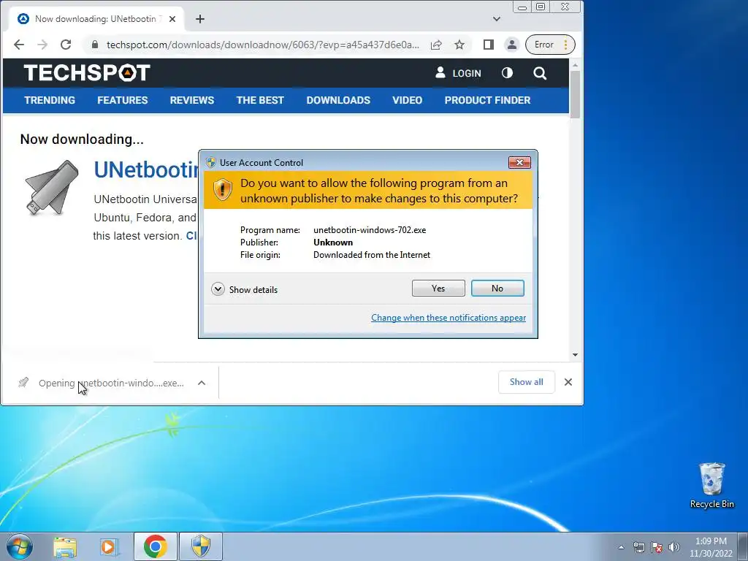Image resolution: width=748 pixels, height=561 pixels.
Task: Expand download item options chevron
Action: [x=202, y=383]
